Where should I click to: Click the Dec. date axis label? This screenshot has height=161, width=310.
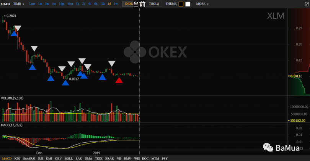click(x=39, y=153)
